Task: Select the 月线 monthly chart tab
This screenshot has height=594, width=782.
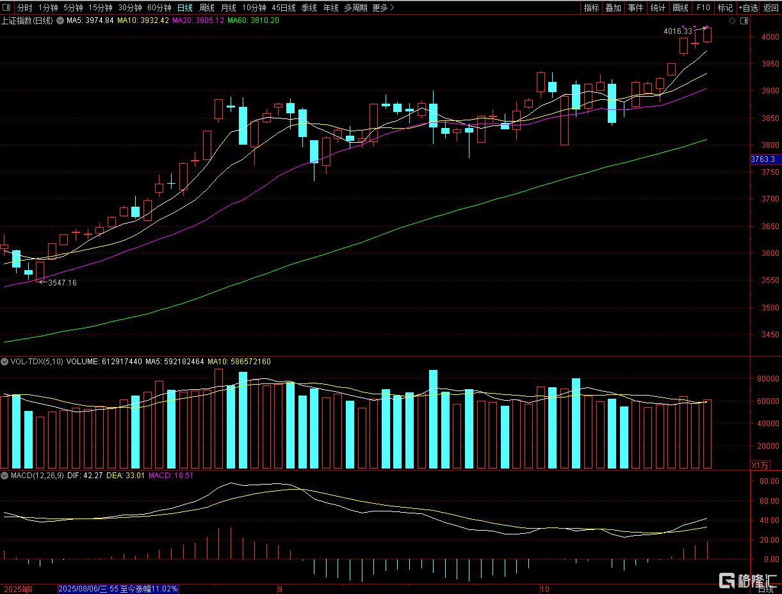Action: [x=228, y=8]
